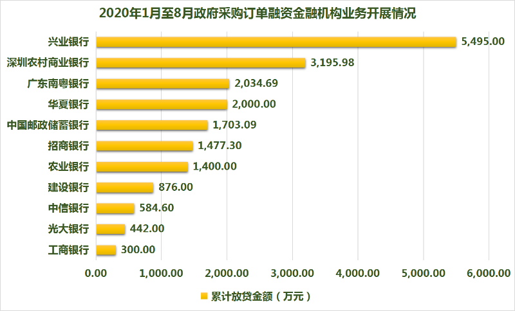Select the 中信银行 category label
The image size is (515, 311).
[x=68, y=208]
